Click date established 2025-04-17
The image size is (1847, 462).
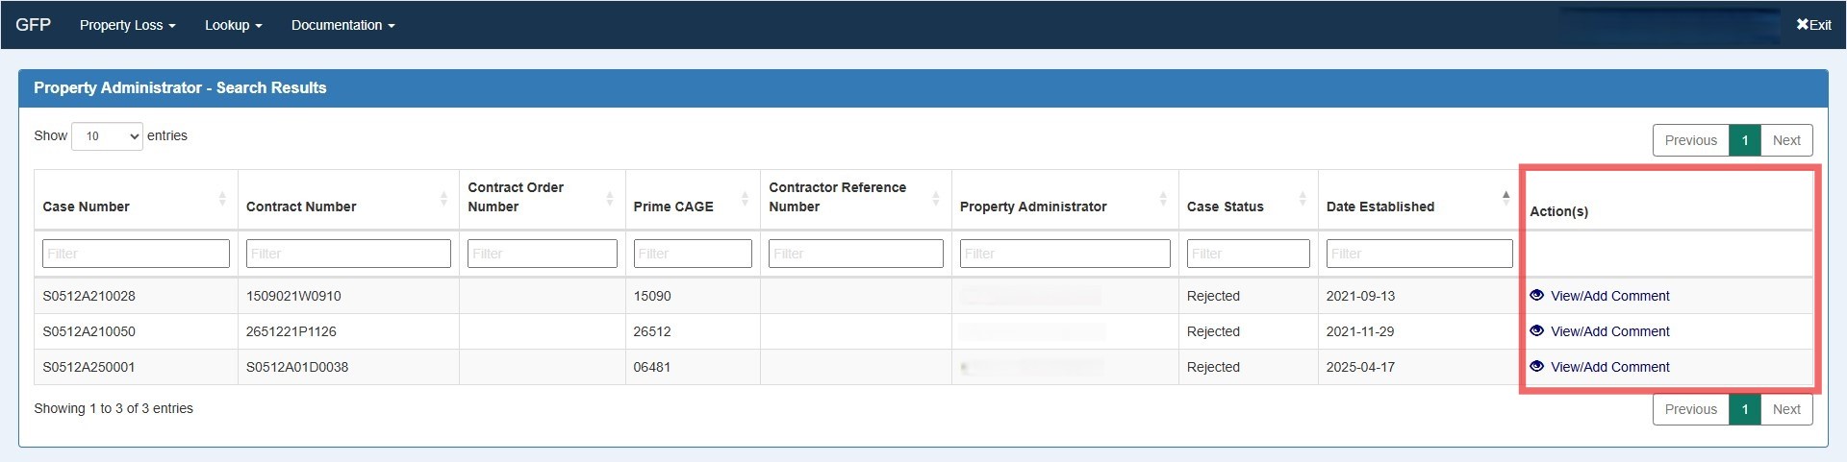pos(1360,367)
